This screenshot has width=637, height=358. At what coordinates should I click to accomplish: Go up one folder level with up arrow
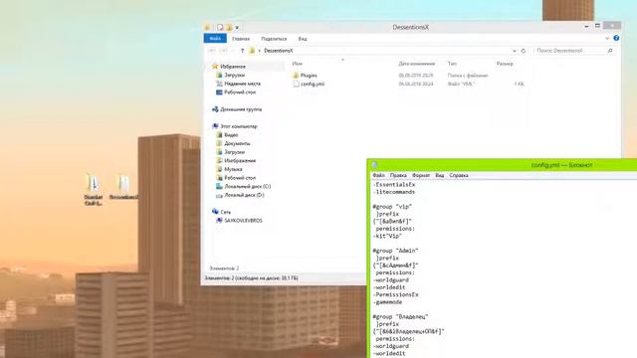[x=243, y=51]
